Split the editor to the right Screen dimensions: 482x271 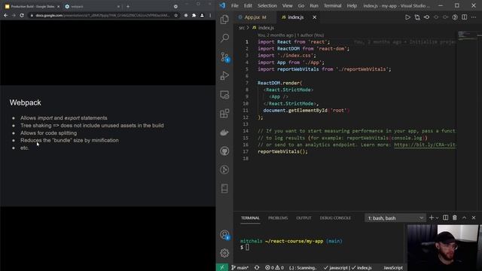tap(464, 17)
